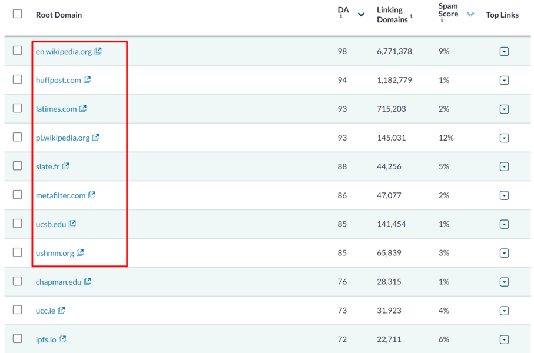Select the DA value 98
534x353 pixels.
point(342,51)
